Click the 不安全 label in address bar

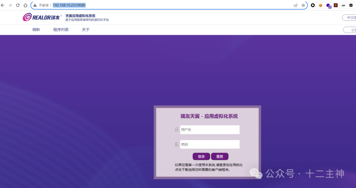[44, 5]
